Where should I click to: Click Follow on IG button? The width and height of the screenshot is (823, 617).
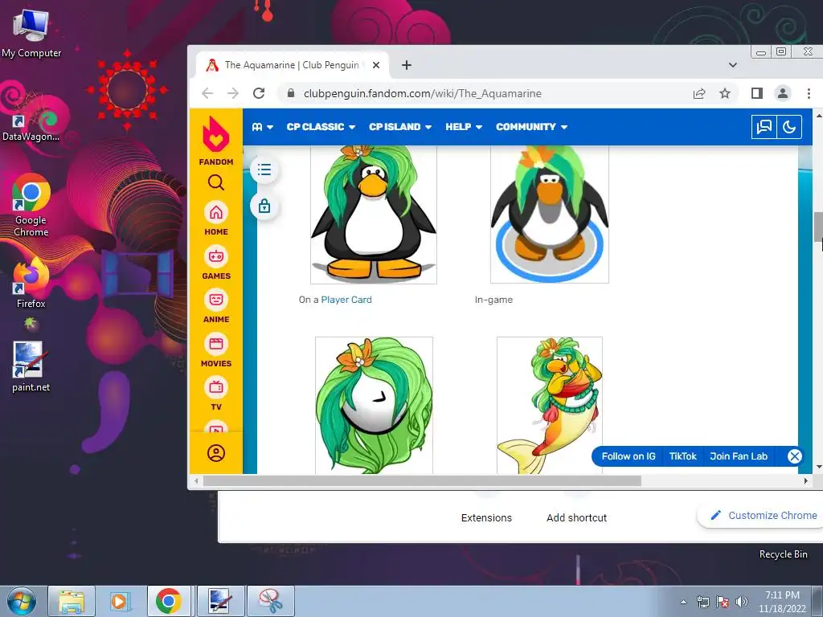coord(629,456)
